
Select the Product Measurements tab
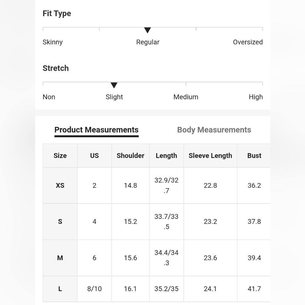96,130
